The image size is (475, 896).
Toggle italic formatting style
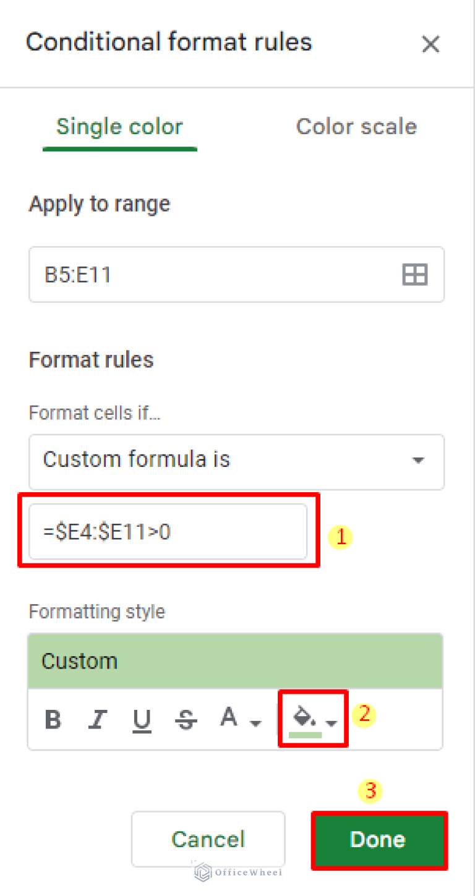(98, 719)
